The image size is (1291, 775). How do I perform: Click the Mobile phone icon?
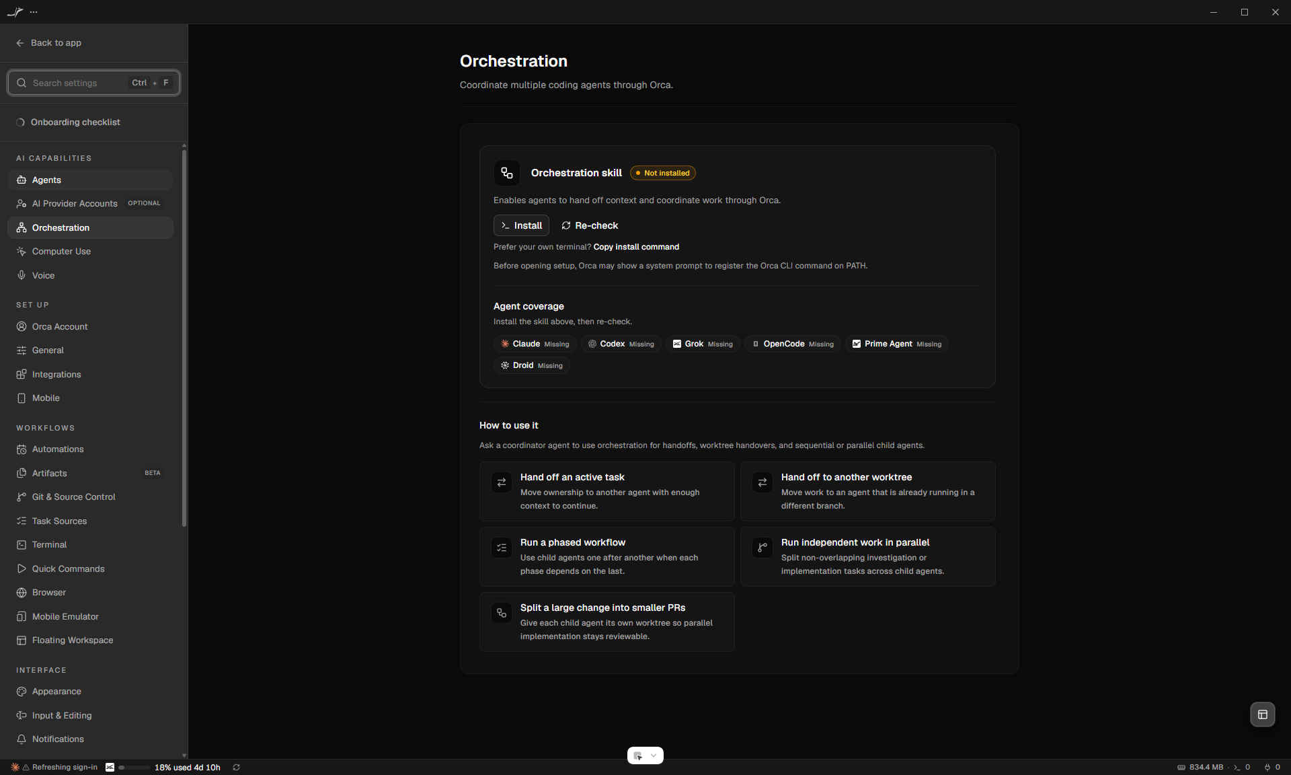22,398
